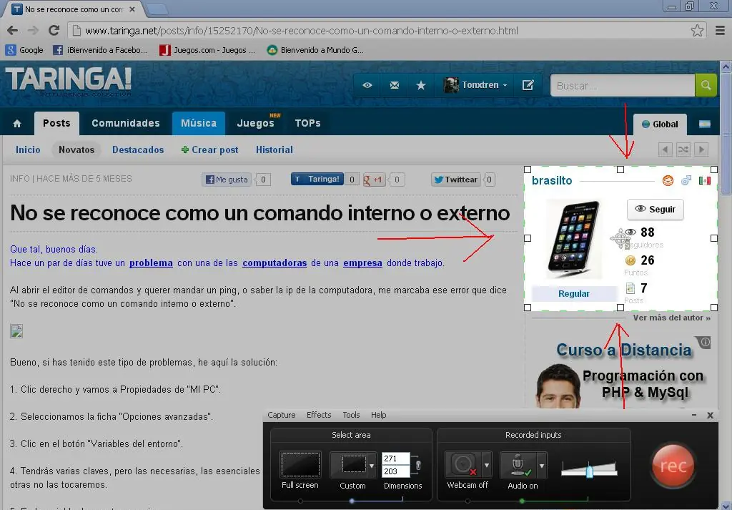Click the author's gender symbol icon
Viewport: 732px width, 510px height.
click(686, 180)
